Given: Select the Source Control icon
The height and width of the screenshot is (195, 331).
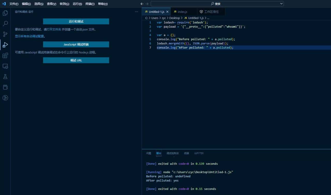Looking at the screenshot, I should click(x=5, y=34).
